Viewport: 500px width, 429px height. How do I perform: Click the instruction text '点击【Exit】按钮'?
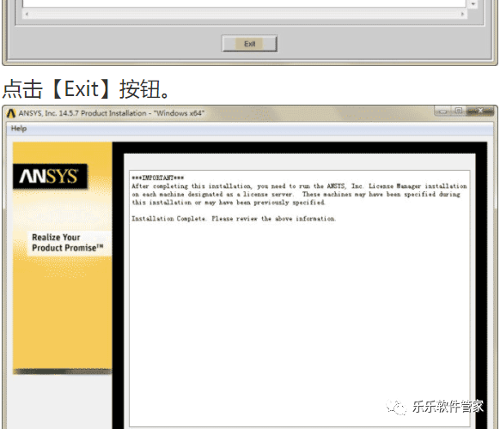86,89
